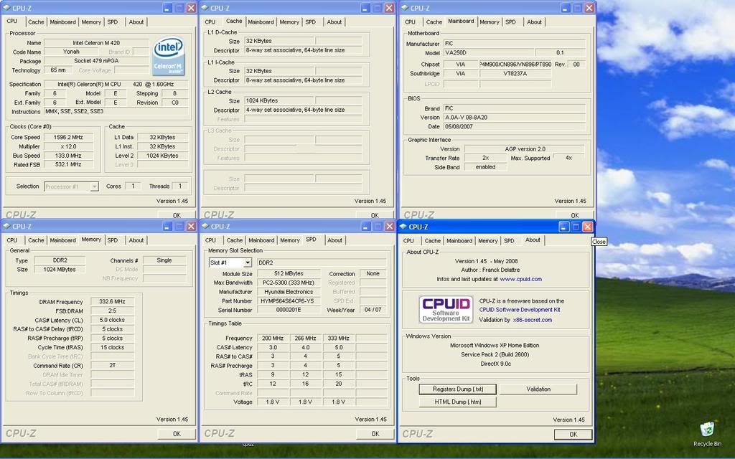Click the BIOS version A.0A-V 08-8A20 field
Viewport: 735px width, 459px height.
(515, 118)
